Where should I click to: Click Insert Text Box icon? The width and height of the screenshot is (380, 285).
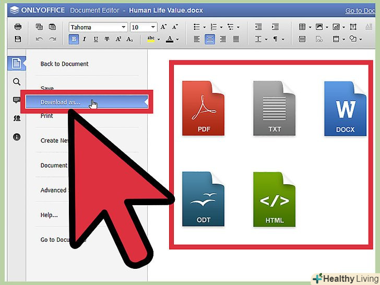pos(353,27)
